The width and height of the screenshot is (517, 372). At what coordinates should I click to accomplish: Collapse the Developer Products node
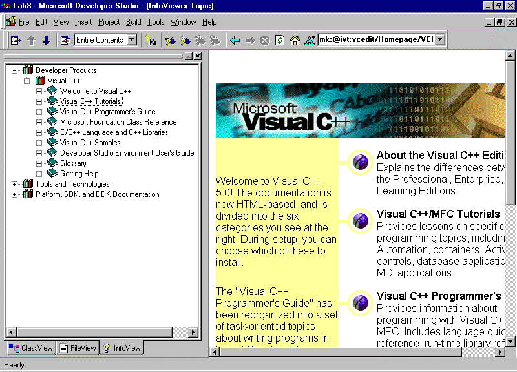(14, 70)
